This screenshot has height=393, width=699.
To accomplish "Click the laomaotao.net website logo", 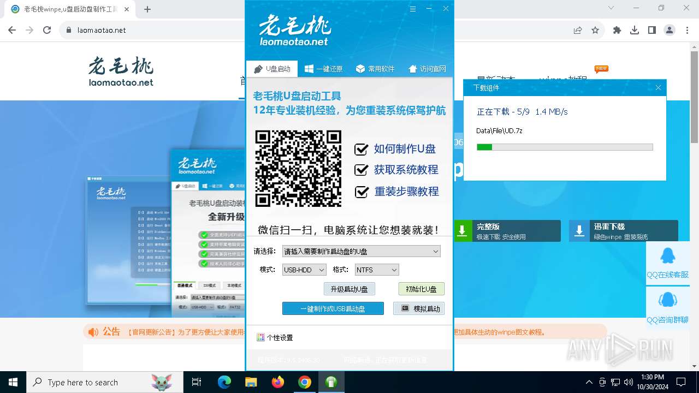I will 121,72.
